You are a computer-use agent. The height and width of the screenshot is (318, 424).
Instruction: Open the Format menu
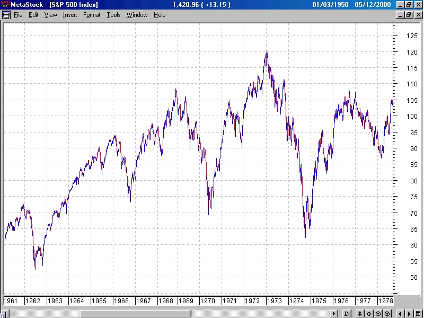(x=92, y=15)
